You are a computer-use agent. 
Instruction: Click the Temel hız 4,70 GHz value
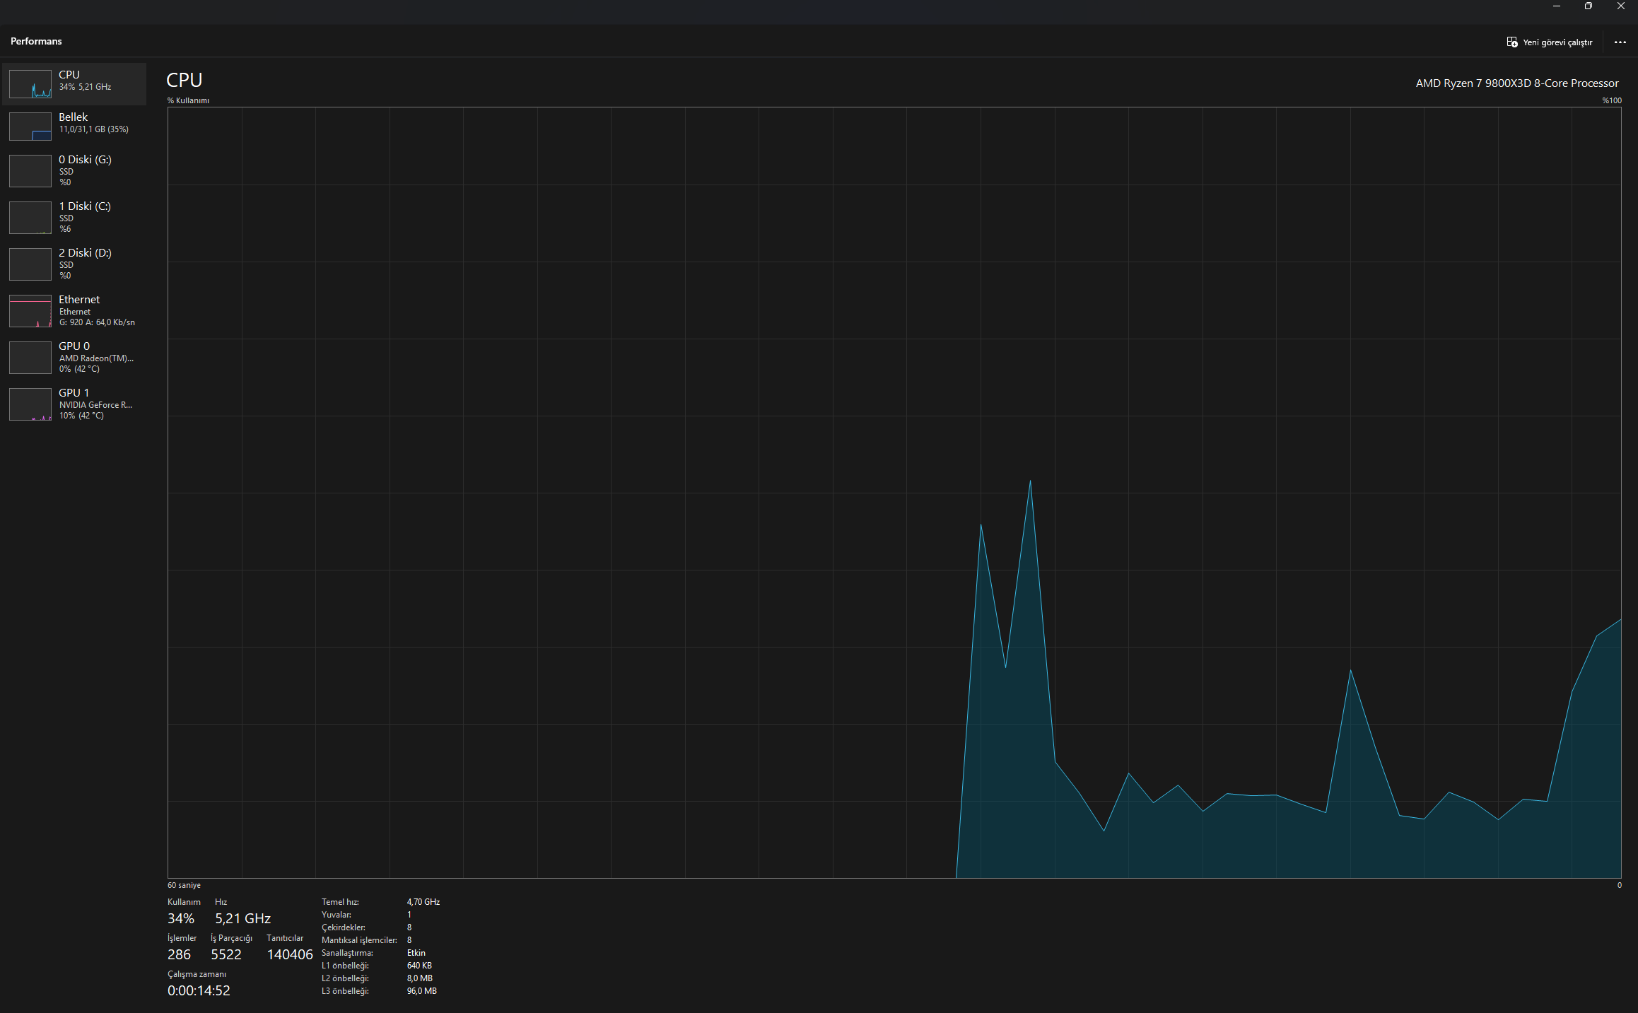click(423, 902)
